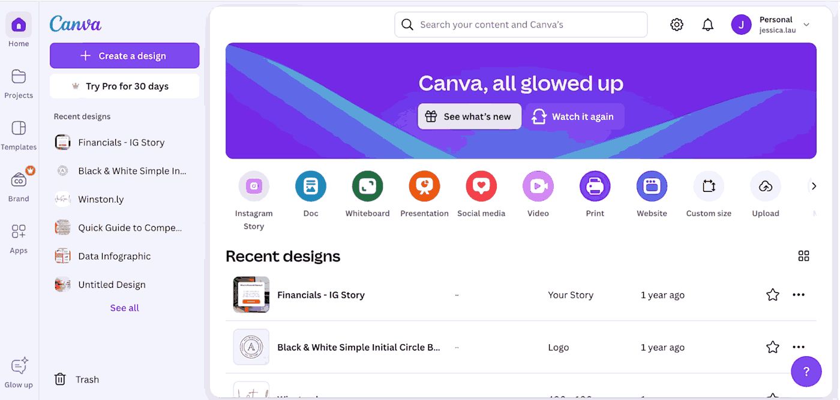Click the purple J profile avatar
840x400 pixels.
pos(741,25)
